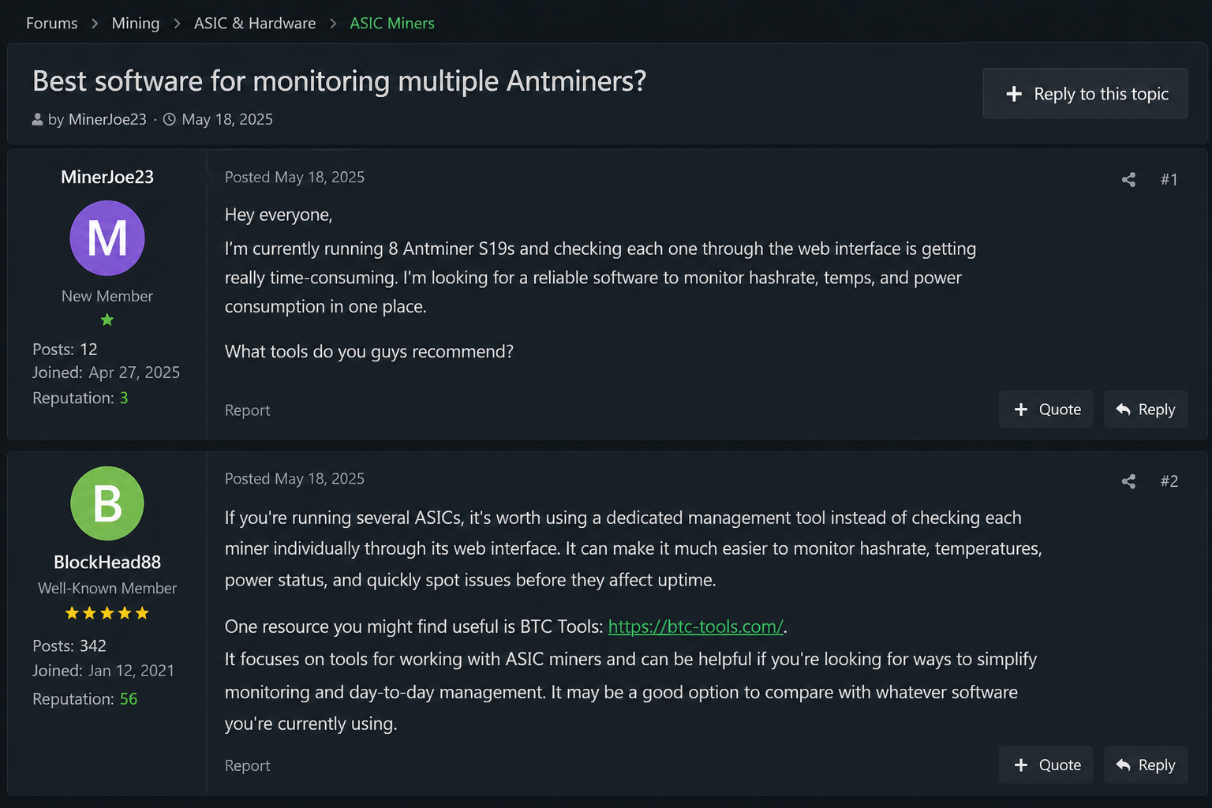Click share icon on post #1
The image size is (1212, 808).
(1128, 180)
